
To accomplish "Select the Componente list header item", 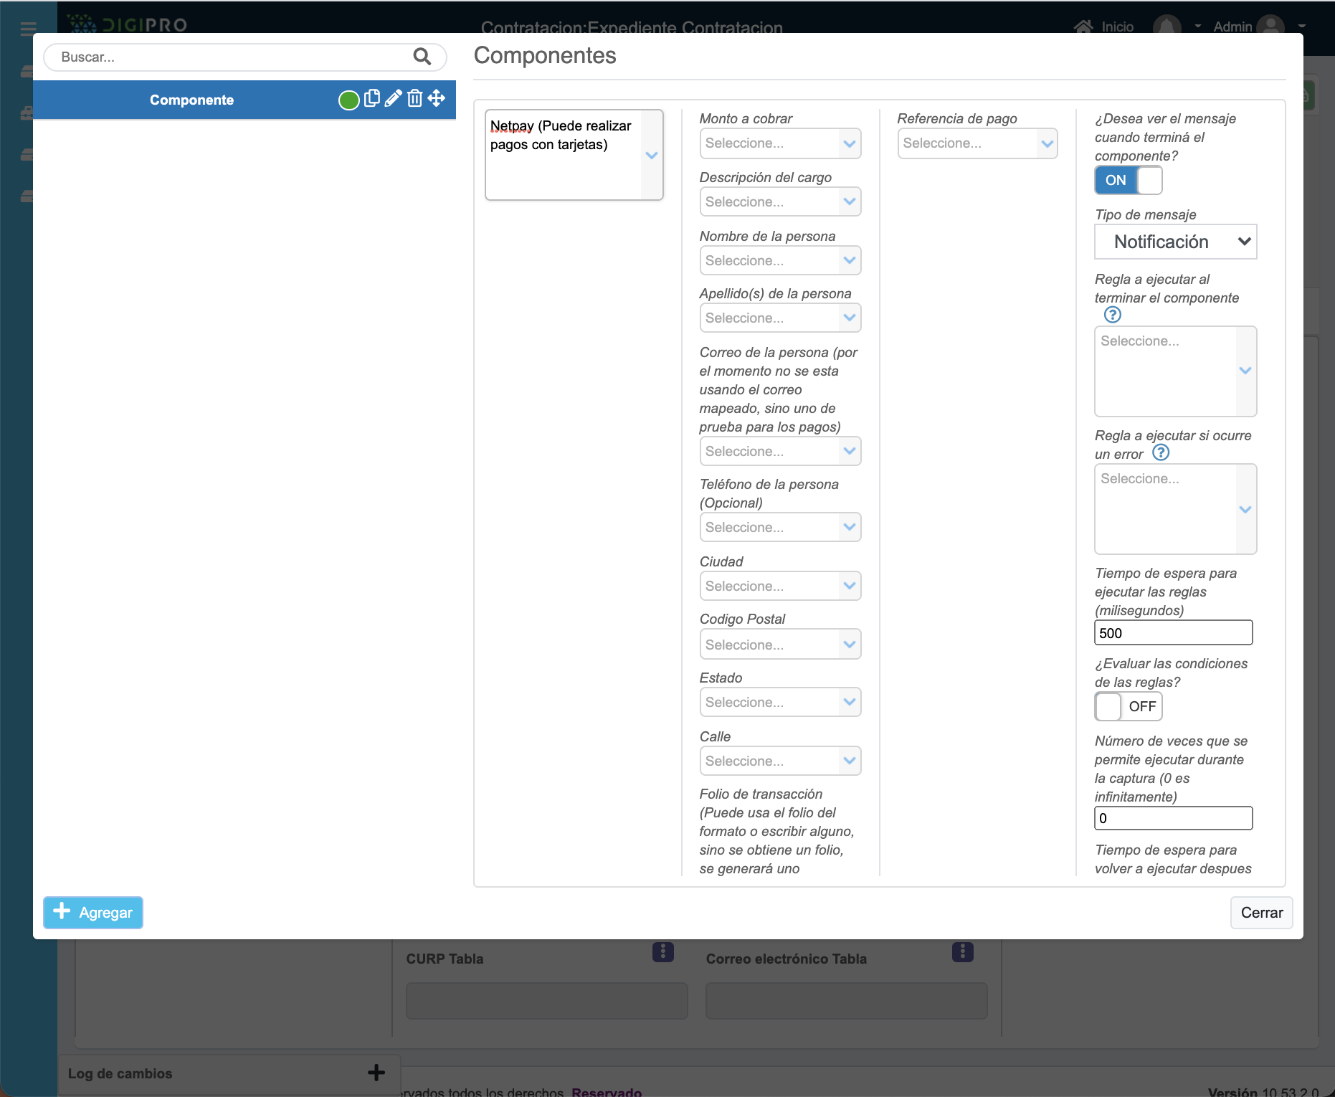I will pyautogui.click(x=191, y=100).
